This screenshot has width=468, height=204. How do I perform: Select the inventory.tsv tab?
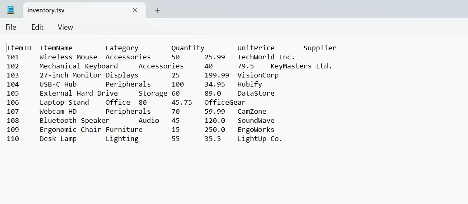tap(74, 10)
